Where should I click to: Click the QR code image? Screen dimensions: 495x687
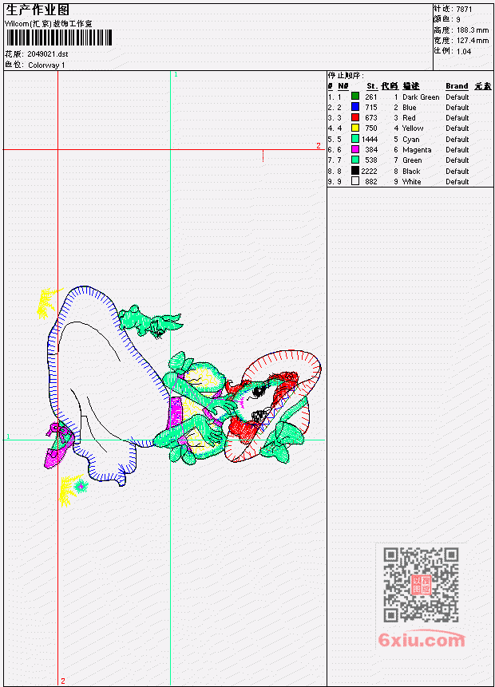tap(421, 585)
